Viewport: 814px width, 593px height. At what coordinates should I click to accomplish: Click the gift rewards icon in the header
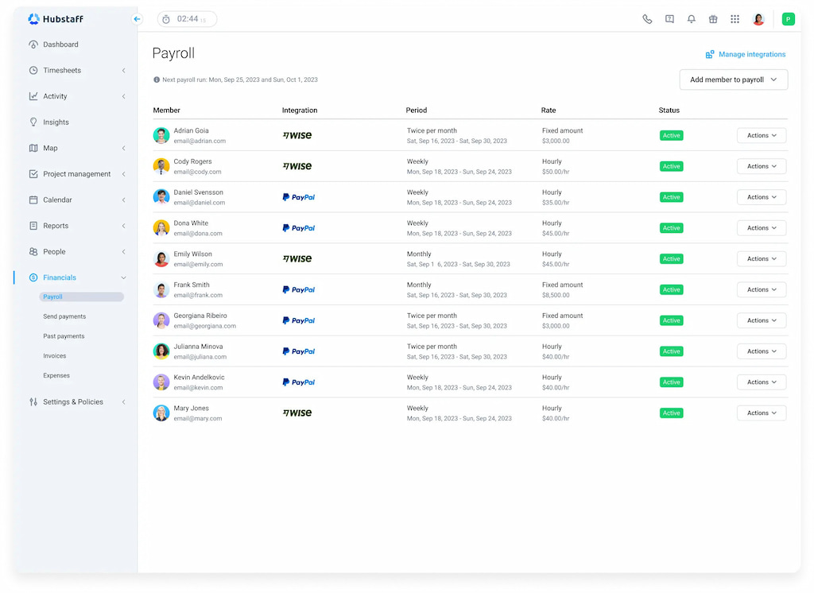713,18
